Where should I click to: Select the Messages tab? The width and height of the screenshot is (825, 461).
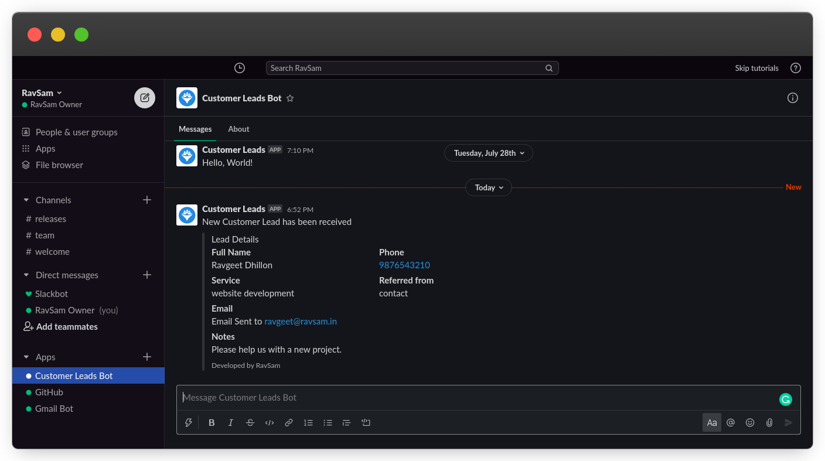195,129
